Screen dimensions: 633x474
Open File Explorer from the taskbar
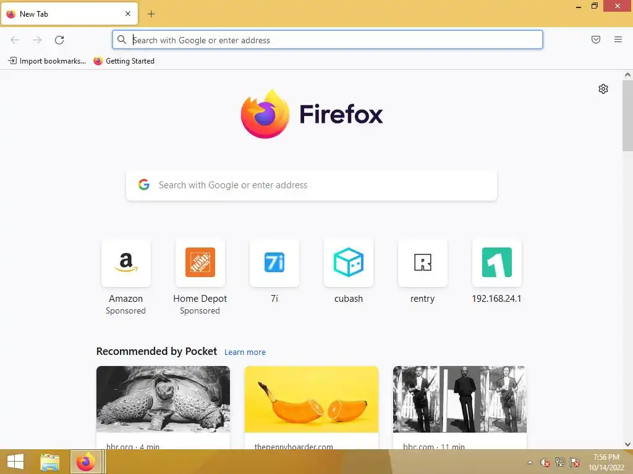50,462
